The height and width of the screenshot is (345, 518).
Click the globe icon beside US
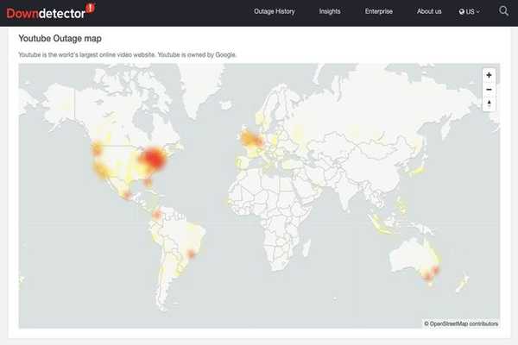coord(462,11)
